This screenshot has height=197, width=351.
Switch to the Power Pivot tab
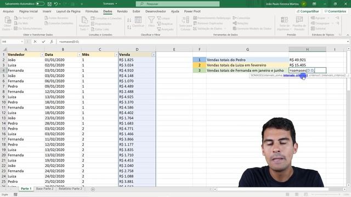(193, 11)
